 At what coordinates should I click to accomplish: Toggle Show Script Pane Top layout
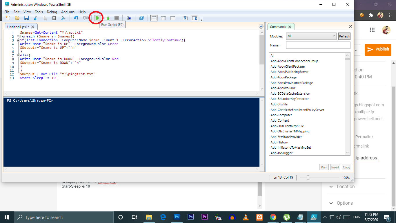tap(154, 18)
